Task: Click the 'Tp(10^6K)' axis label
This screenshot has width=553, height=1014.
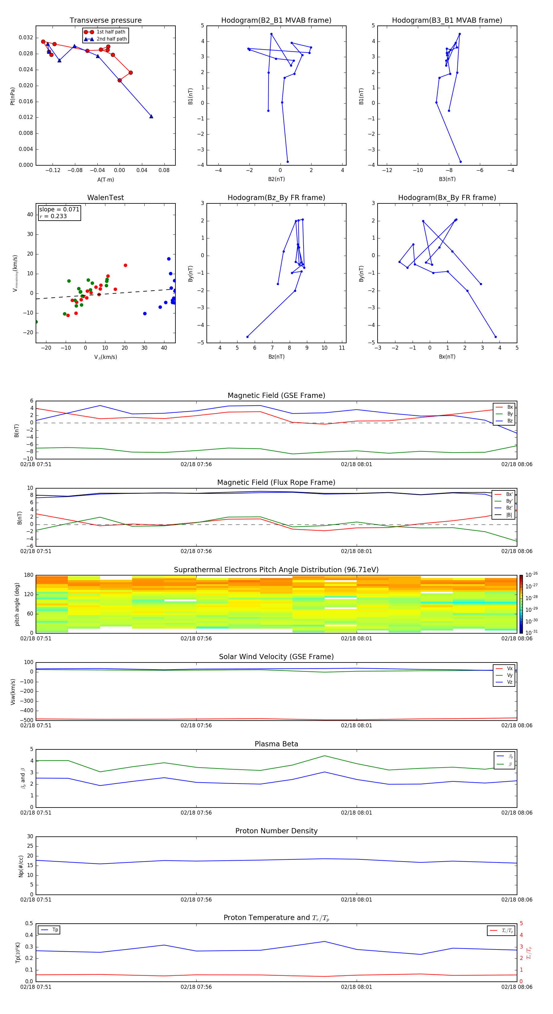Action: point(18,953)
